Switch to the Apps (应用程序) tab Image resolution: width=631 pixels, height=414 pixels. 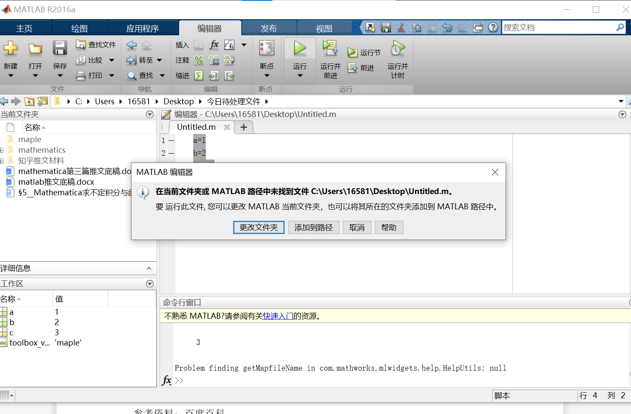point(143,29)
